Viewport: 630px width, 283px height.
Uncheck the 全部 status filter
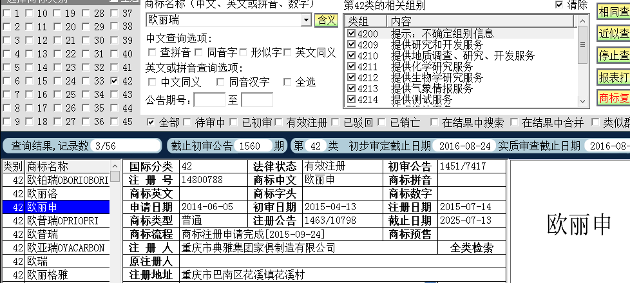151,122
